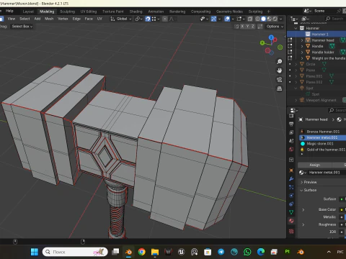346x259 pixels.
Task: Open the Edge menu
Action: pyautogui.click(x=76, y=19)
